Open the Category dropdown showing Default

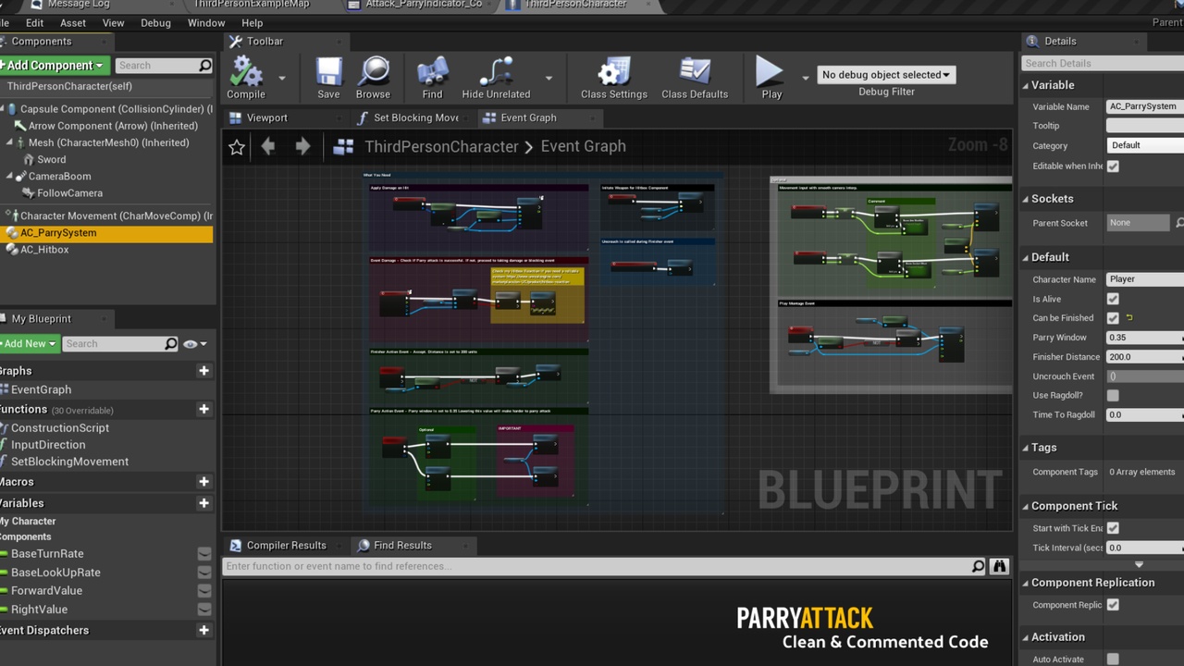tap(1145, 145)
